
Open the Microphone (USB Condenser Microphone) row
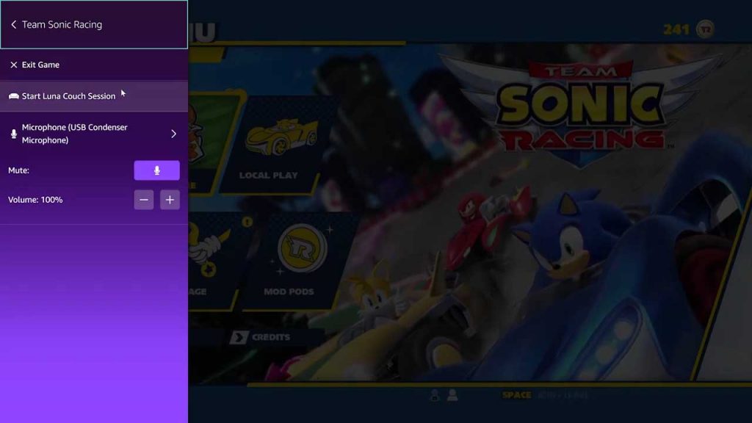(x=94, y=134)
